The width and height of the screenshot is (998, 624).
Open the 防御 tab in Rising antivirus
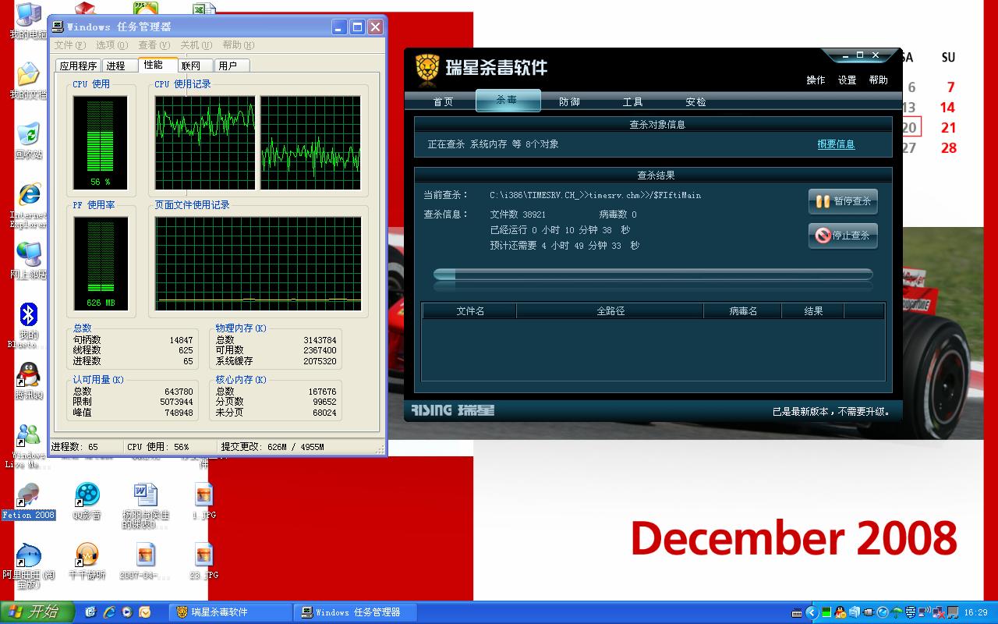569,101
